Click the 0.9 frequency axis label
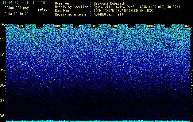The image size is (193, 122). [x=3, y=70]
